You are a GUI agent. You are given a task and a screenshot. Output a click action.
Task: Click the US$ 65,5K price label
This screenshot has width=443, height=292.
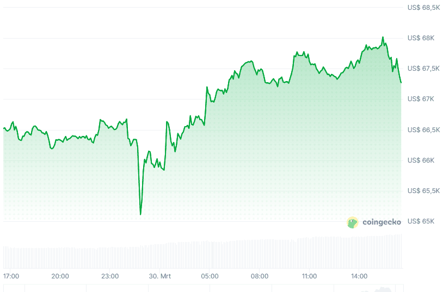tap(423, 191)
